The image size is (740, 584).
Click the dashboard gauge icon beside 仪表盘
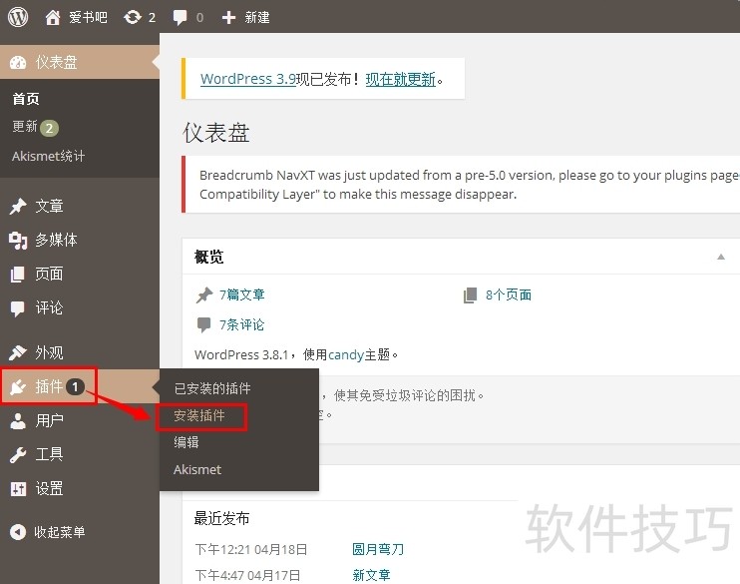click(x=18, y=62)
